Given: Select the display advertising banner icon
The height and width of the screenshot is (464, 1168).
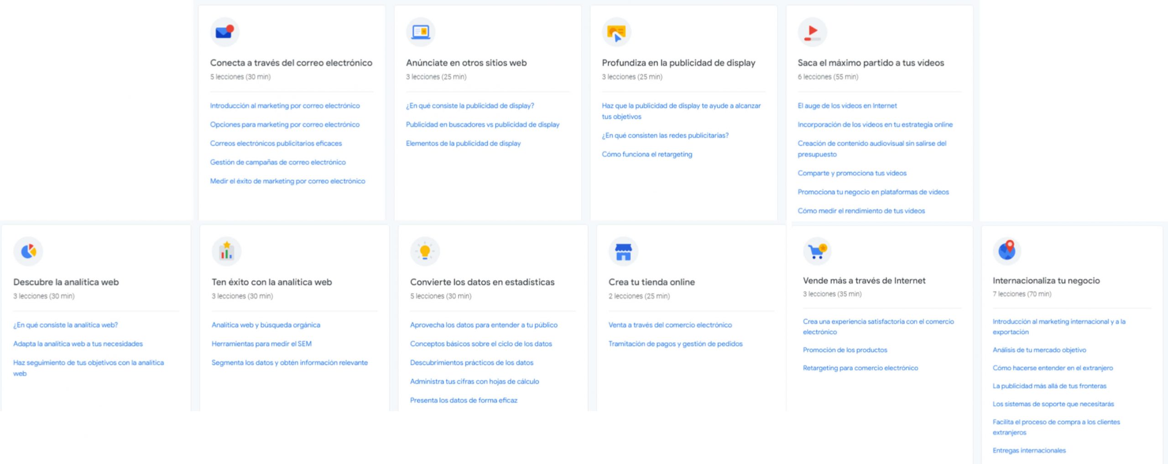Looking at the screenshot, I should (617, 31).
